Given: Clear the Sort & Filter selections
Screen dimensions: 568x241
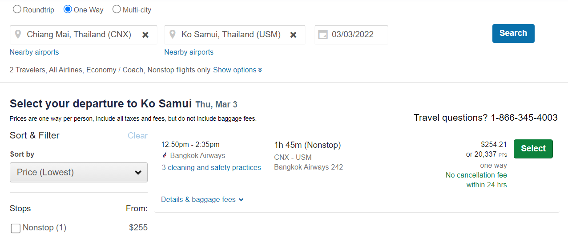Looking at the screenshot, I should tap(137, 136).
